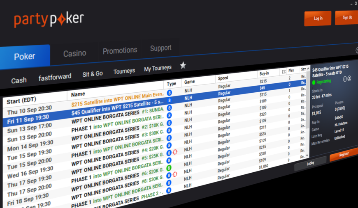Click the favorites star icon beside My Tourneys

[183, 65]
